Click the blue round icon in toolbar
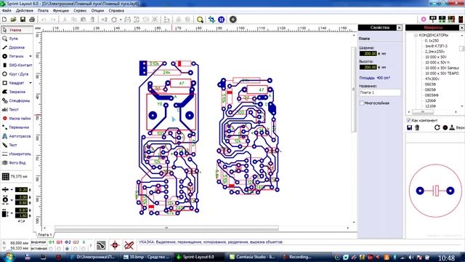Screen dimensions: 465x262 coord(221,20)
